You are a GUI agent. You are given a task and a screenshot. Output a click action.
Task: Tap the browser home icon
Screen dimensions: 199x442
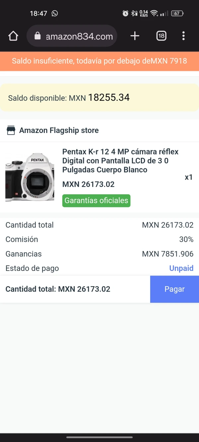[x=13, y=36]
